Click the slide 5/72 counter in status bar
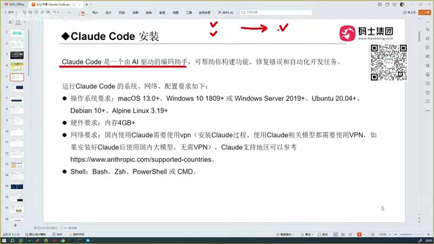 point(12,235)
